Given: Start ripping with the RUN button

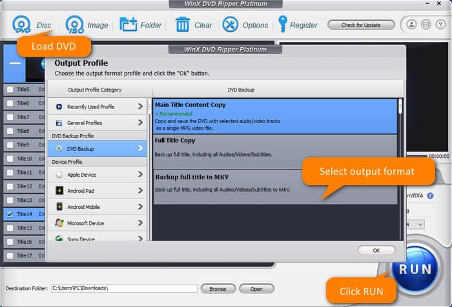Looking at the screenshot, I should [415, 270].
